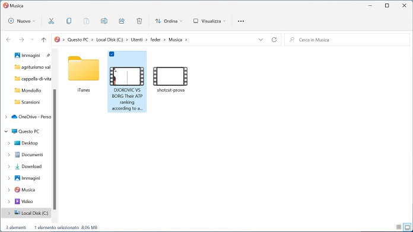Screen dimensions: 413x232
Task: Expand the Musica tree node
Action: [x=9, y=190]
